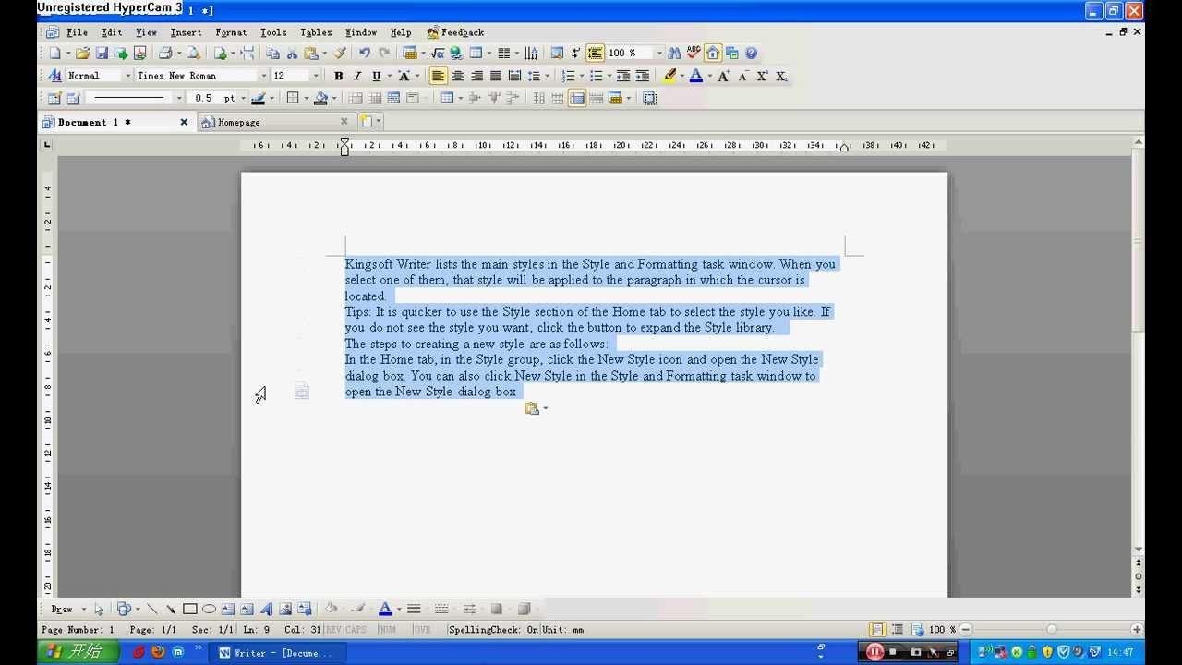This screenshot has width=1182, height=665.
Task: Shrink font size with the A- icon
Action: [742, 76]
